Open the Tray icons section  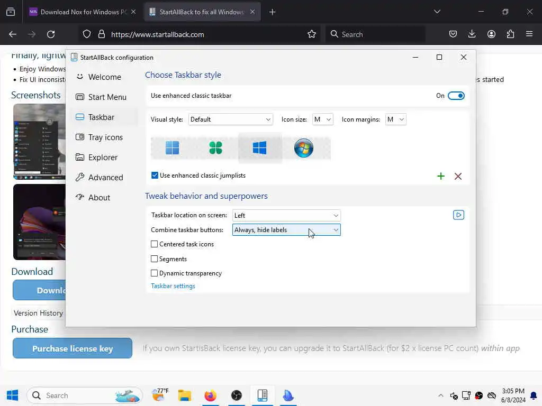[104, 137]
